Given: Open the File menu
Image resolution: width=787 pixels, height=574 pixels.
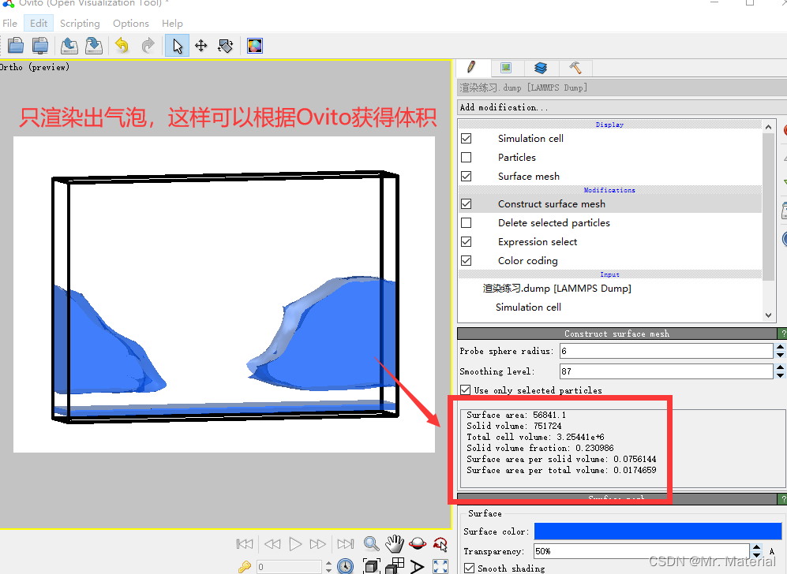Looking at the screenshot, I should click(x=9, y=24).
